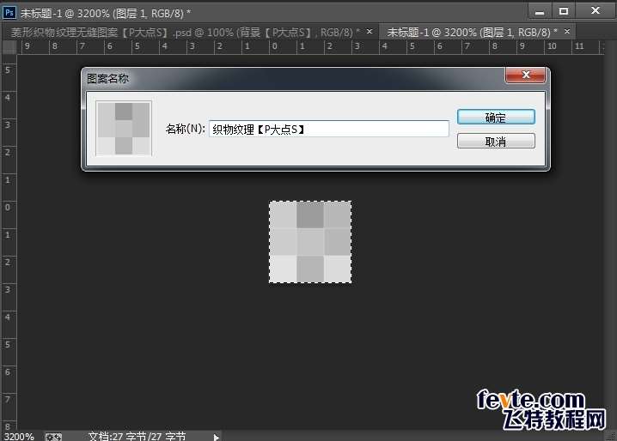617x441 pixels.
Task: Click the 名称 text input field
Action: tap(329, 129)
